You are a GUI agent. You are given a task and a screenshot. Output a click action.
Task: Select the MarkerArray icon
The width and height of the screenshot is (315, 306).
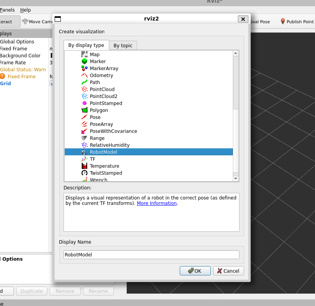coord(84,68)
